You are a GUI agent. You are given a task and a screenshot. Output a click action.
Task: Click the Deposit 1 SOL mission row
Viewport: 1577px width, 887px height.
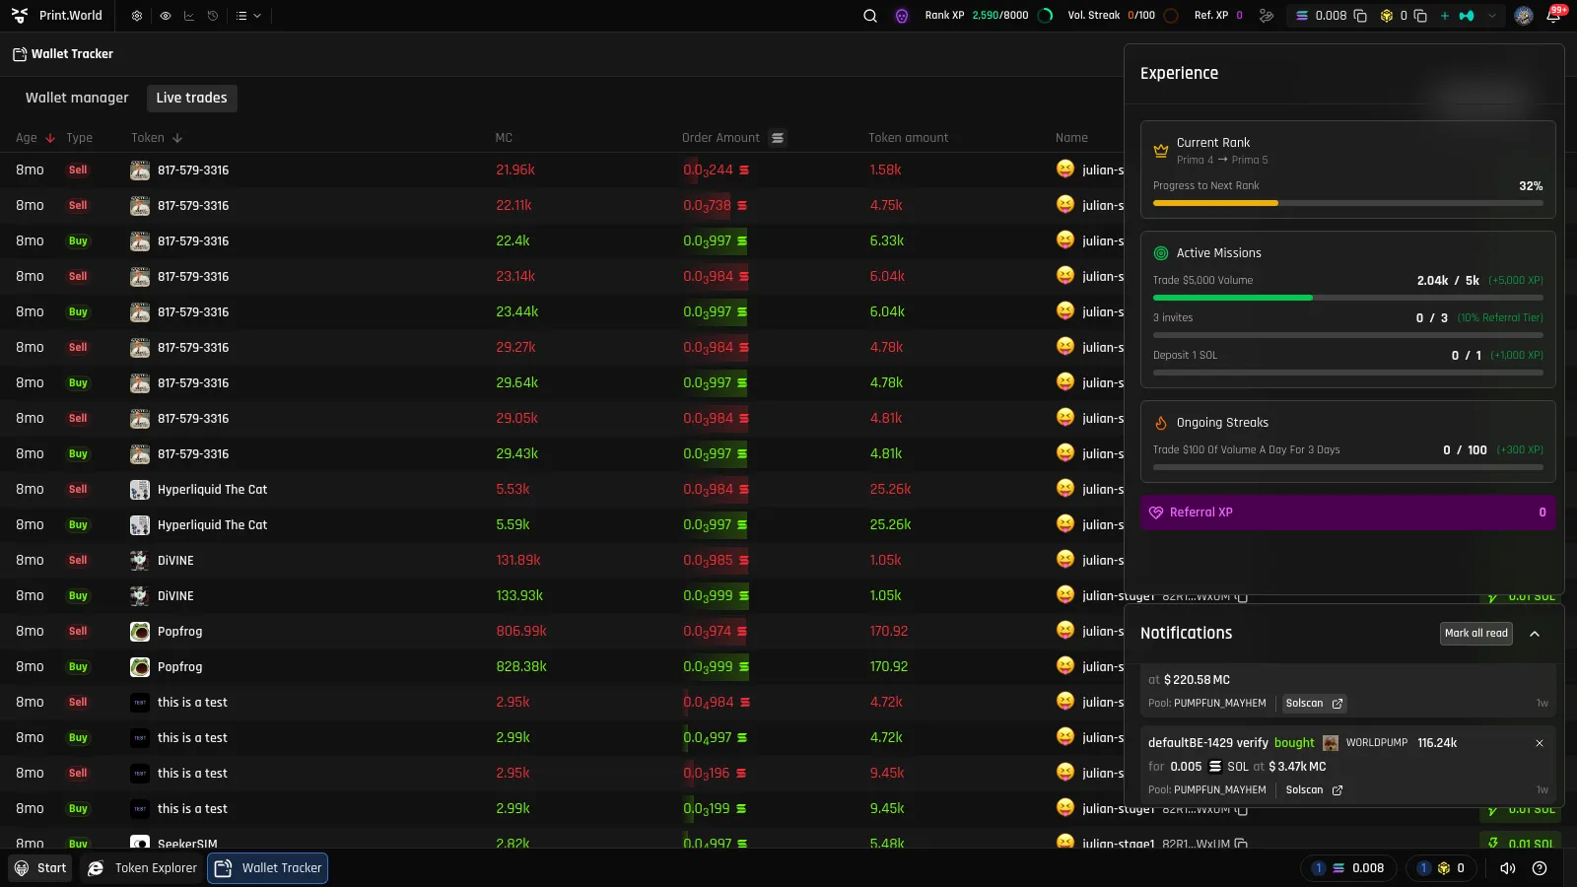click(x=1348, y=362)
